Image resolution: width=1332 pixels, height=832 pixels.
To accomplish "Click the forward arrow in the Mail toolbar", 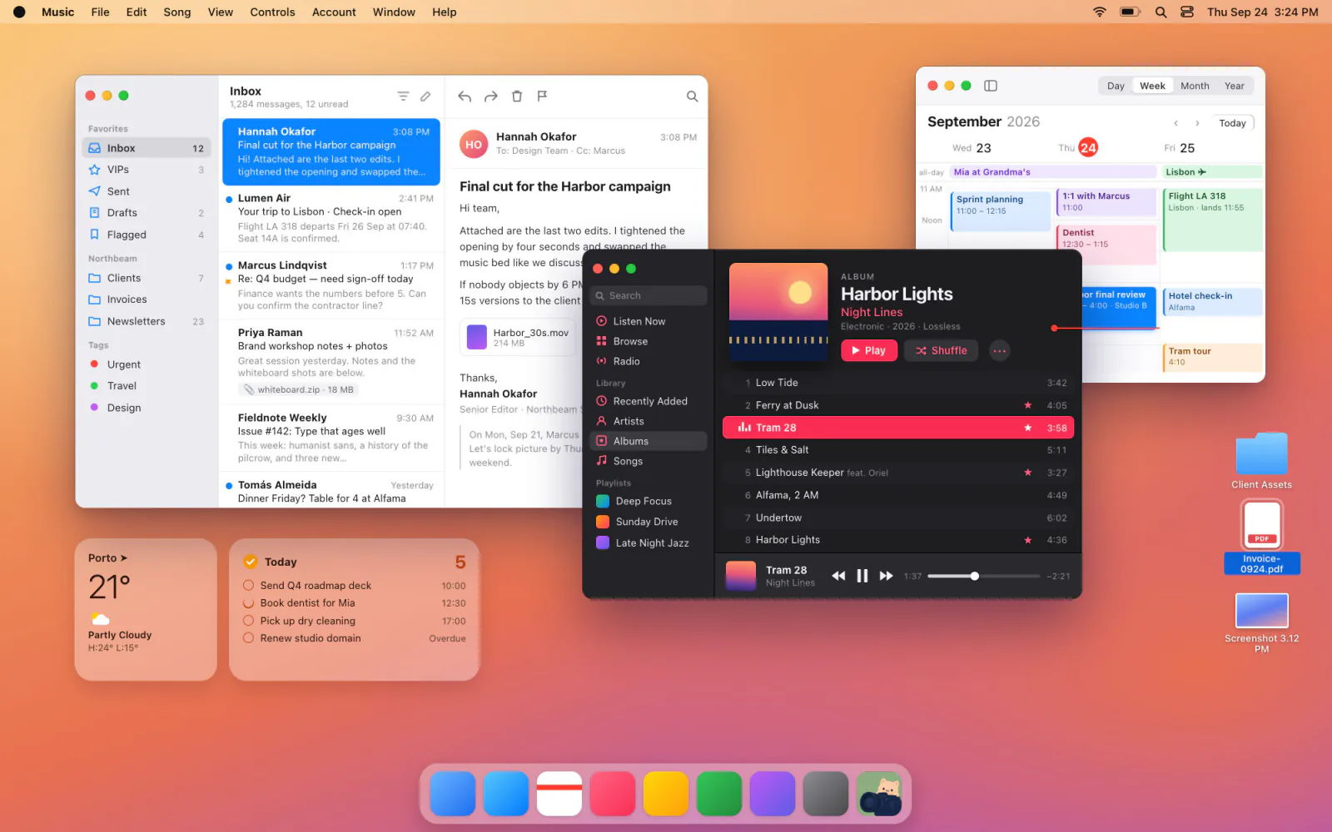I will pyautogui.click(x=491, y=97).
